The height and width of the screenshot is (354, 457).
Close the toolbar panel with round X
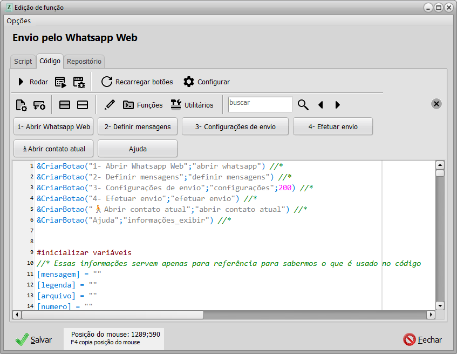click(436, 104)
